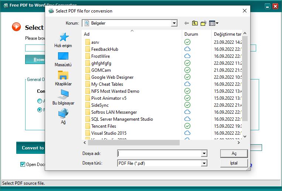Click the cloud status icon for Visual Studio 2015

[187, 133]
